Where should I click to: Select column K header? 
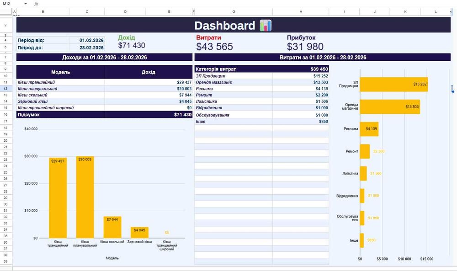[405, 12]
